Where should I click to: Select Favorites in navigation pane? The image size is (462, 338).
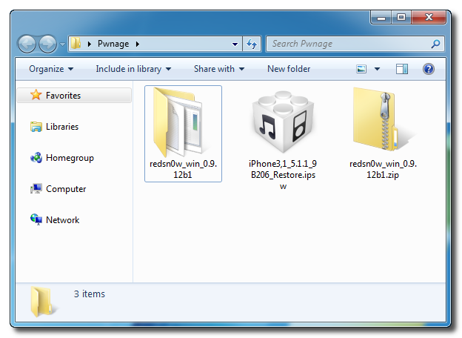pos(74,96)
